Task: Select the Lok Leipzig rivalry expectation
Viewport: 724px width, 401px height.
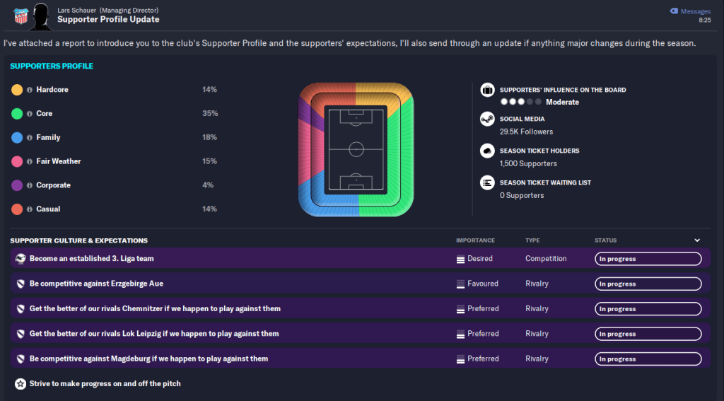Action: coord(154,334)
